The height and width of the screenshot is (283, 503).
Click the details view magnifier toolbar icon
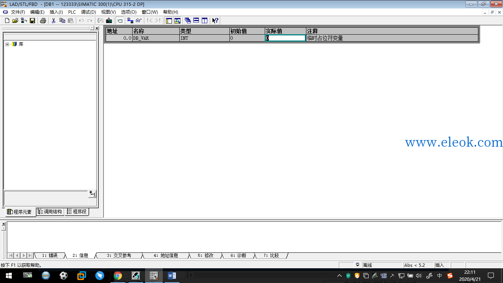point(177,21)
